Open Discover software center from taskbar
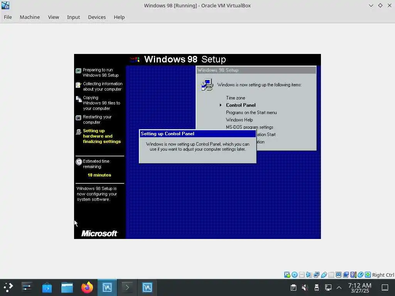The image size is (395, 296). tap(47, 288)
